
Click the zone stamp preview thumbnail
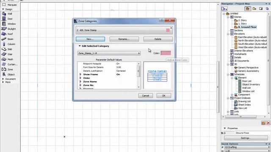tap(157, 76)
